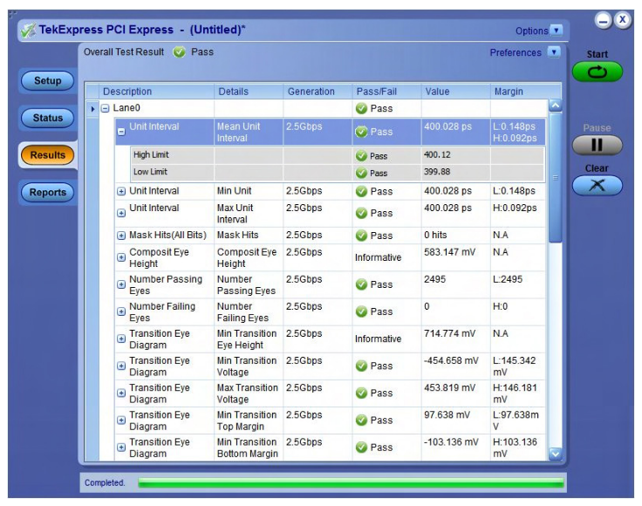
Task: Expand the Composite Eye Height row
Action: [x=121, y=257]
